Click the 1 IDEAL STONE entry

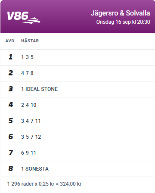coord(40,89)
